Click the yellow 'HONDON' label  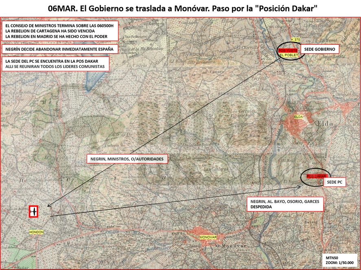tap(36, 232)
